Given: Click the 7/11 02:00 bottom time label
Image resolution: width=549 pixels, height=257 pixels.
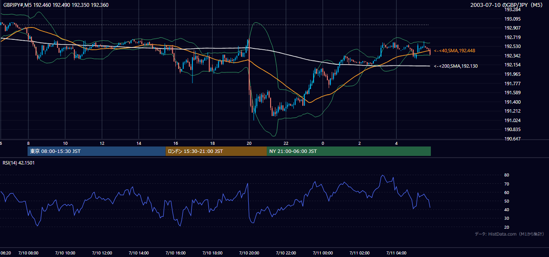Looking at the screenshot, I should point(360,253).
